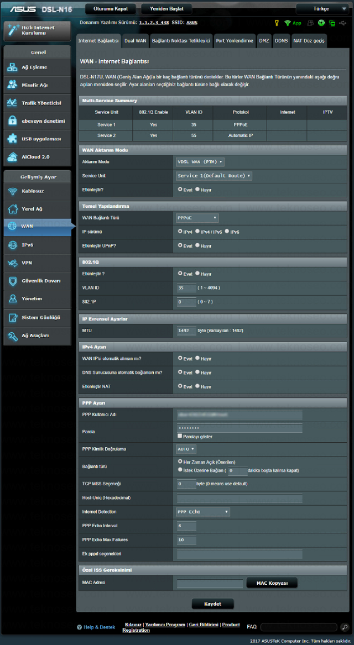This screenshot has height=645, width=354.
Task: Click MAC Kopyası button
Action: pyautogui.click(x=272, y=583)
